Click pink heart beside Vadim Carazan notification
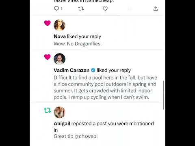The image size is (195, 146). pyautogui.click(x=48, y=57)
